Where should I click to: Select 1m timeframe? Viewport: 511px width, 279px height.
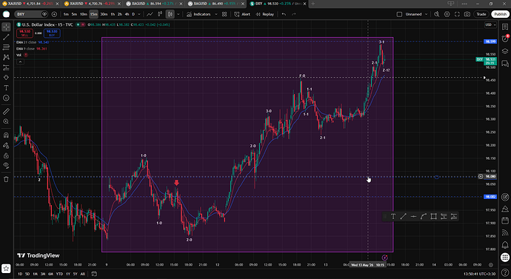point(66,14)
